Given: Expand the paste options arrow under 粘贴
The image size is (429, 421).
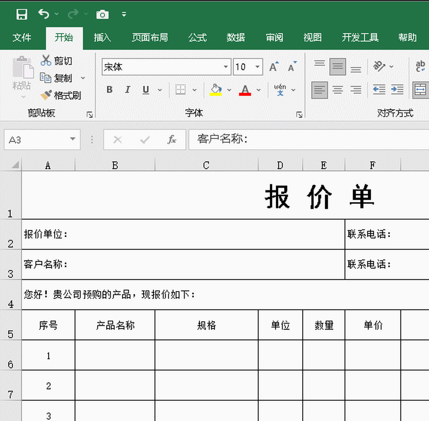Looking at the screenshot, I should click(x=23, y=97).
